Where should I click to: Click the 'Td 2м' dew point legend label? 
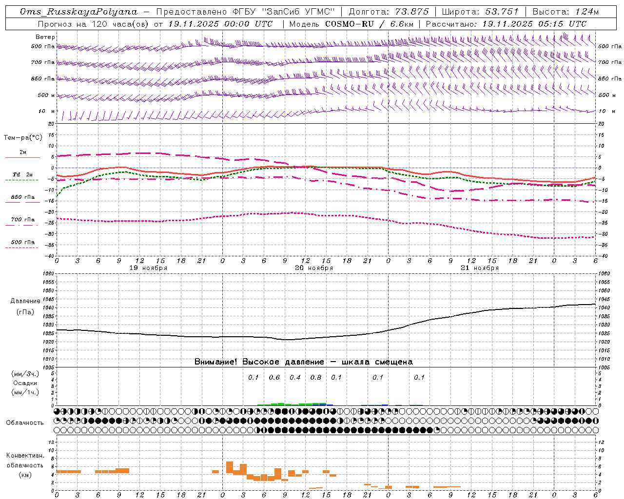coord(23,174)
